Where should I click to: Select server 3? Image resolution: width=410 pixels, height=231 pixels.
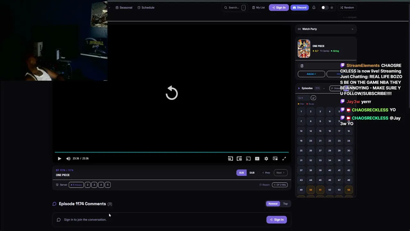point(94,185)
